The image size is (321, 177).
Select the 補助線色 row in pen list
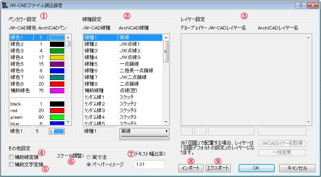pos(37,91)
